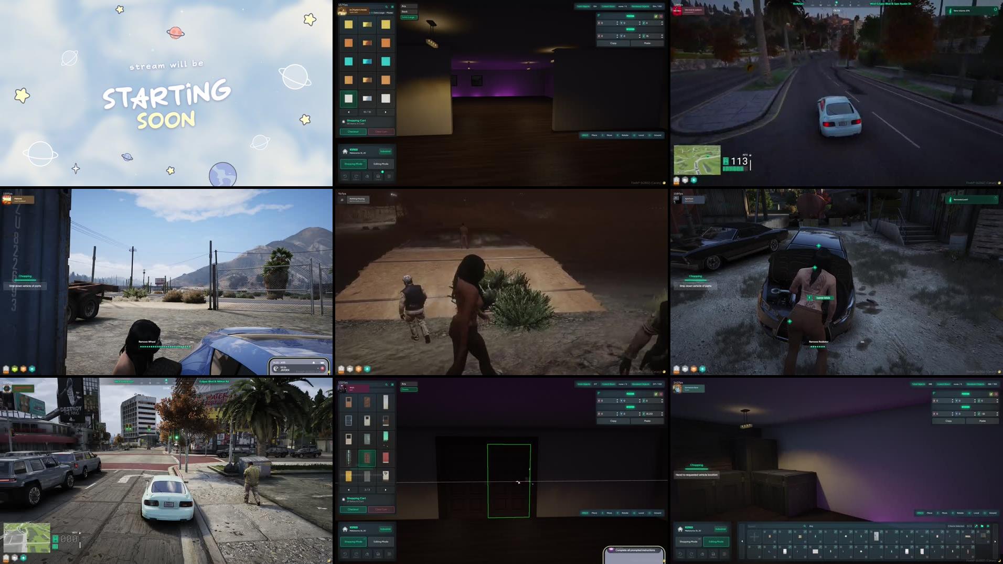Select the teal color swatch in the catalog
The width and height of the screenshot is (1003, 564).
tap(348, 61)
